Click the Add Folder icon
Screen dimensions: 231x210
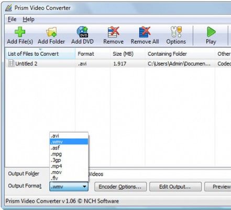click(51, 32)
